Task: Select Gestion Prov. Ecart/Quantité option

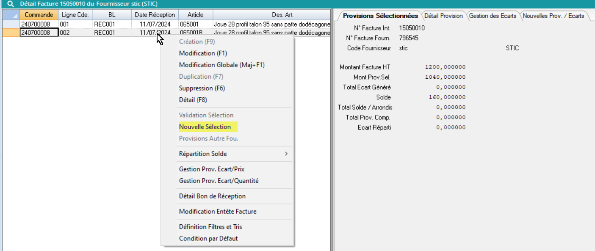Action: (x=219, y=181)
